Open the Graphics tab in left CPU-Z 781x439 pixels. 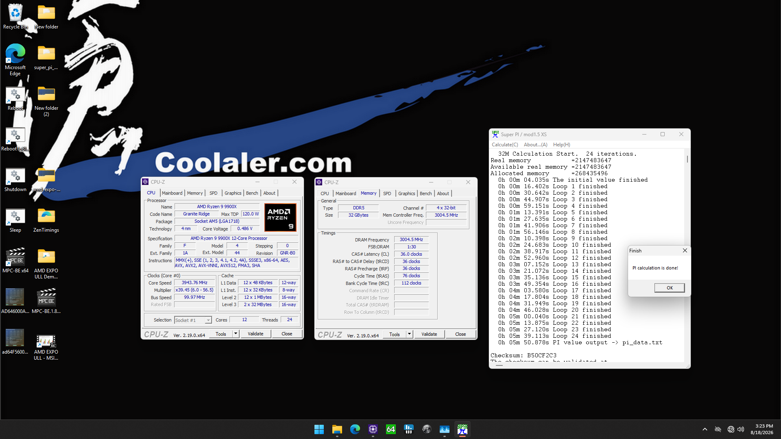pos(233,193)
